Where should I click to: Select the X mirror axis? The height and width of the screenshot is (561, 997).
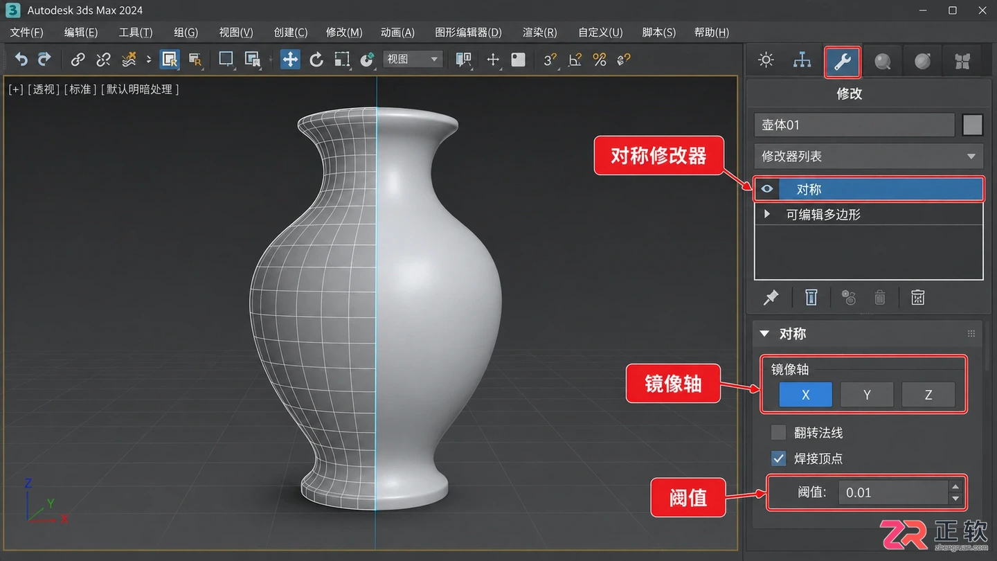[x=806, y=395]
